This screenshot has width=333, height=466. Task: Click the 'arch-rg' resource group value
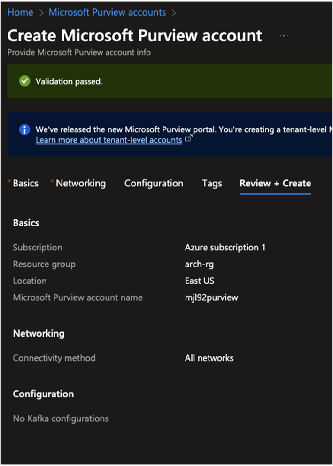199,264
